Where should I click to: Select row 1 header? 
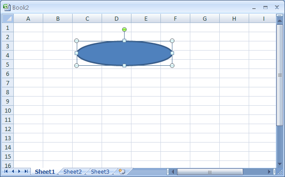pyautogui.click(x=8, y=28)
